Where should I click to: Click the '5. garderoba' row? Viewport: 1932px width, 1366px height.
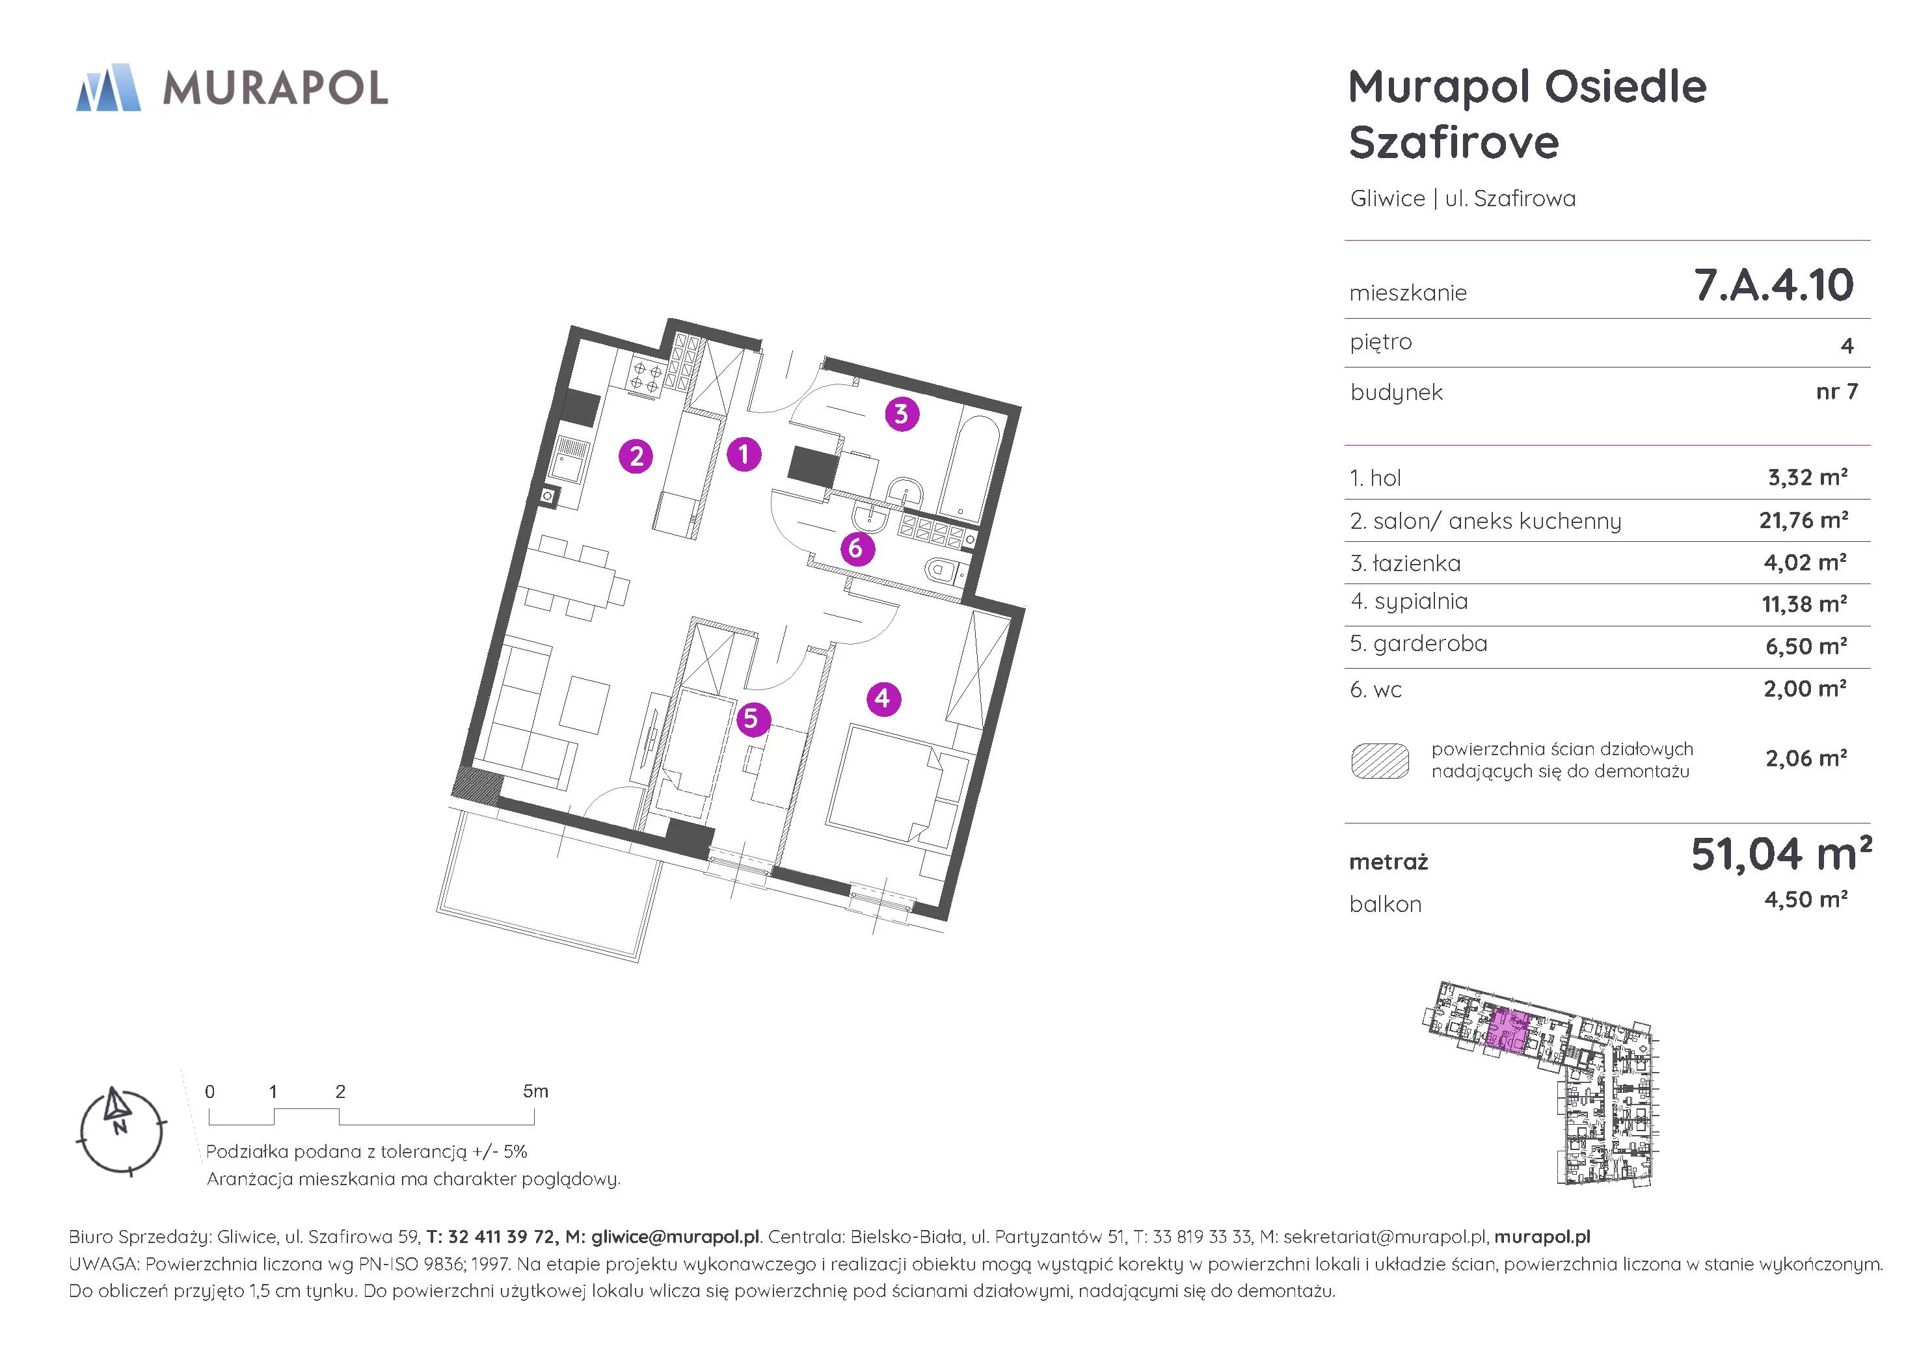click(1607, 645)
